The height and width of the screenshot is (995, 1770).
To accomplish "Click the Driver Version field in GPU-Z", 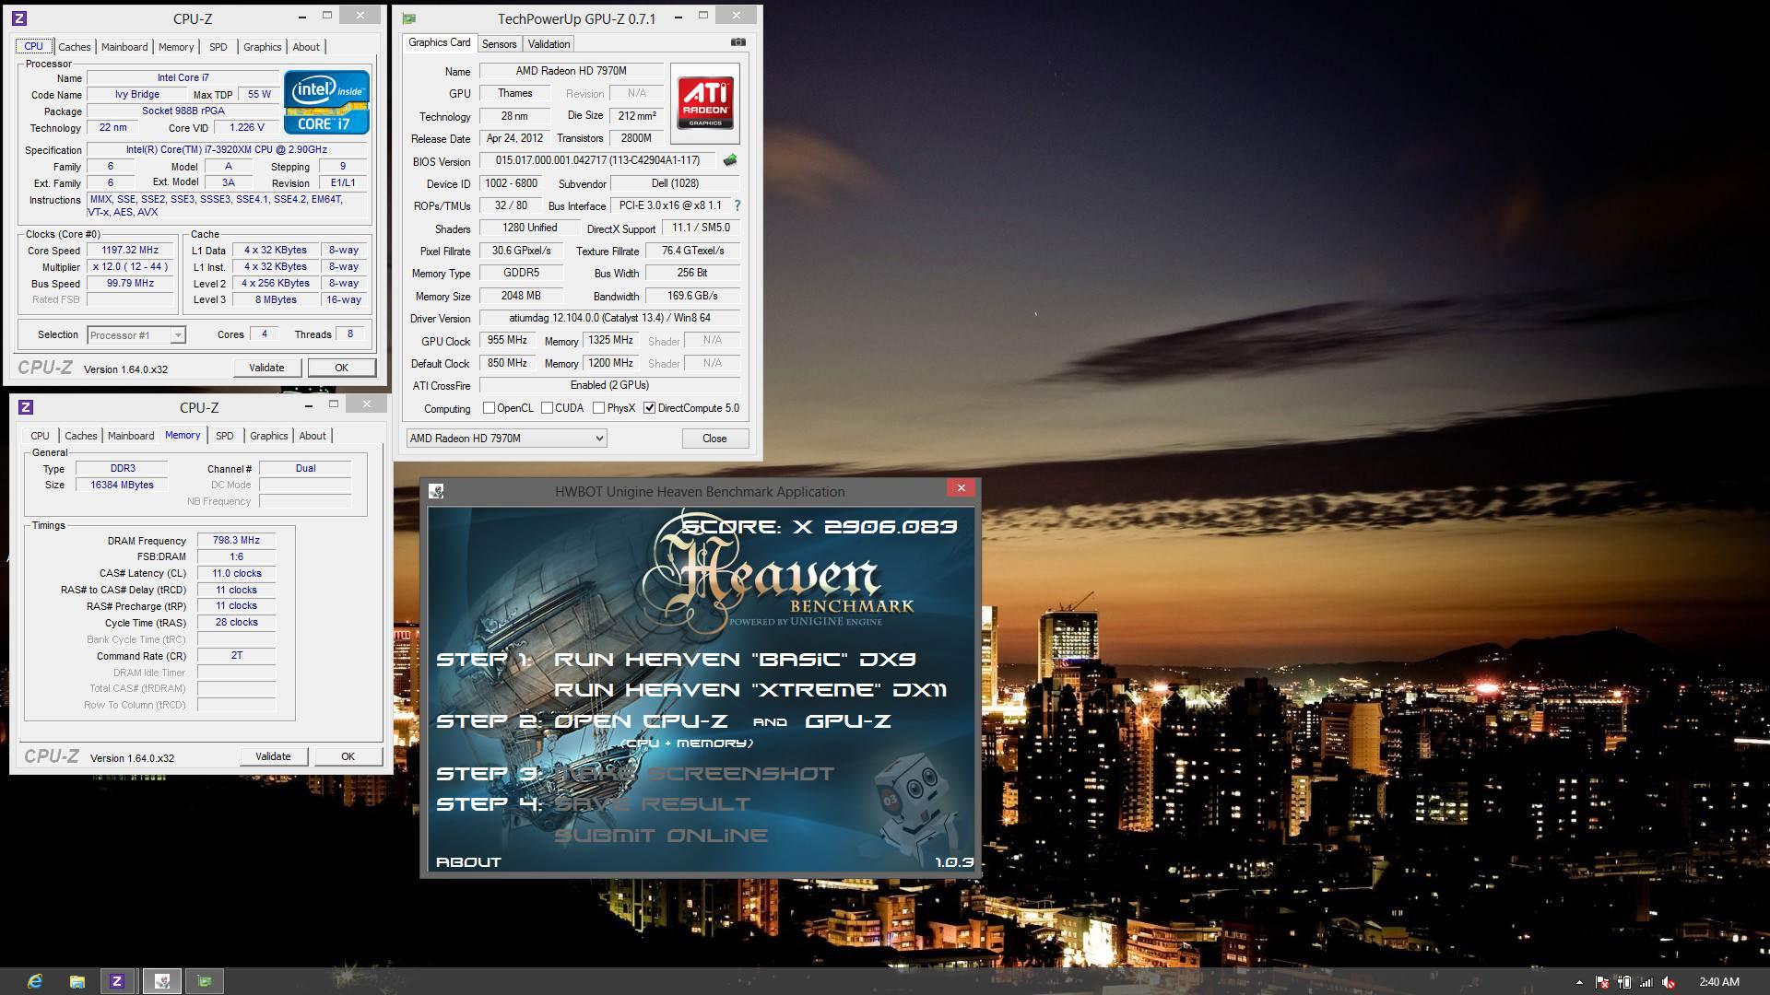I will click(x=609, y=318).
